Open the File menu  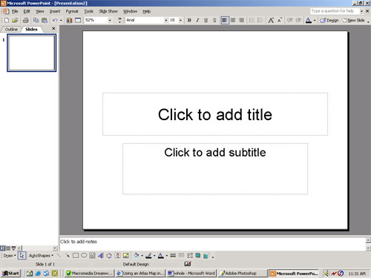click(15, 11)
